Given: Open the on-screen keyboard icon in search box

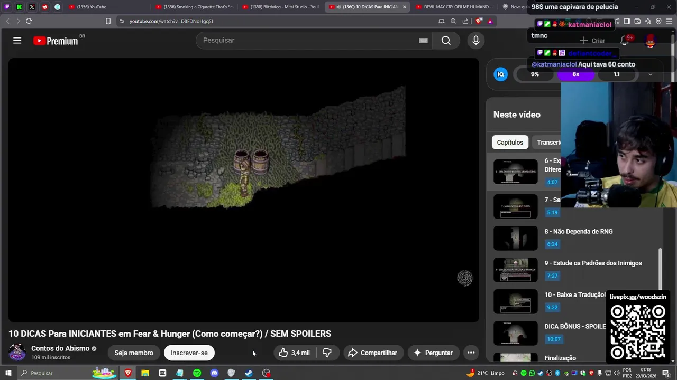Looking at the screenshot, I should point(423,41).
